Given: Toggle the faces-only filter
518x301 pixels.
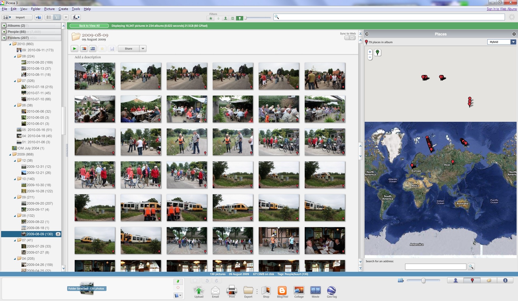Looking at the screenshot, I should [226, 18].
